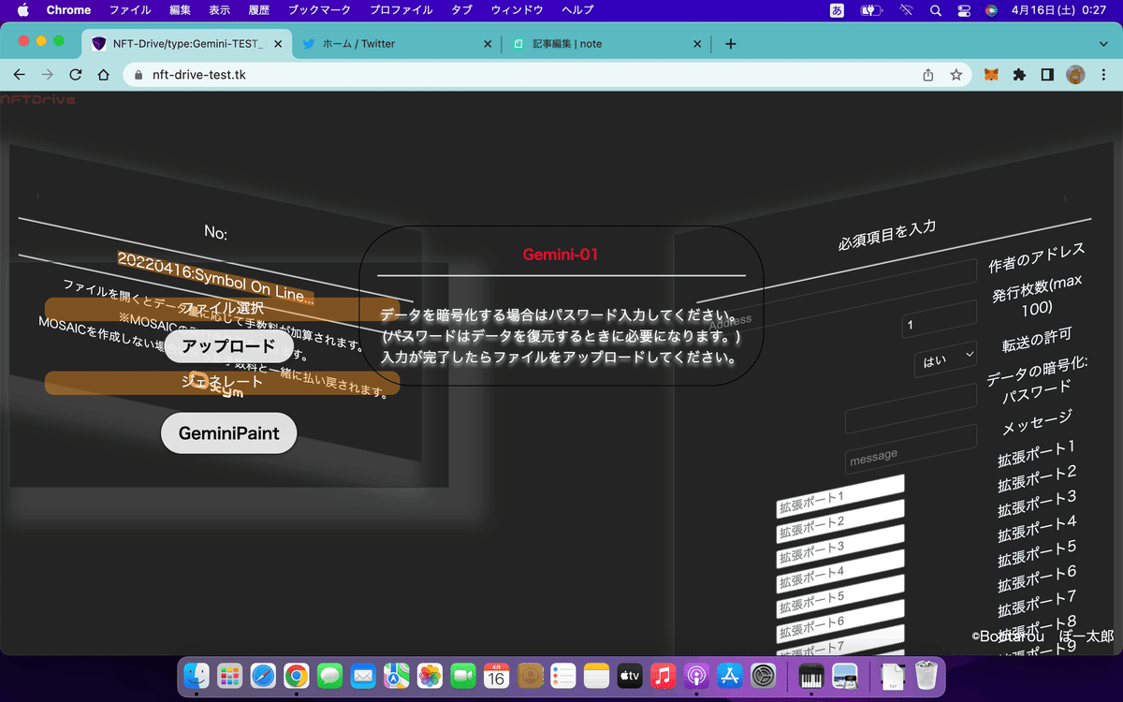Screen dimensions: 1123x702
Task: Switch to the 記事編集 | note tab
Action: [x=605, y=44]
